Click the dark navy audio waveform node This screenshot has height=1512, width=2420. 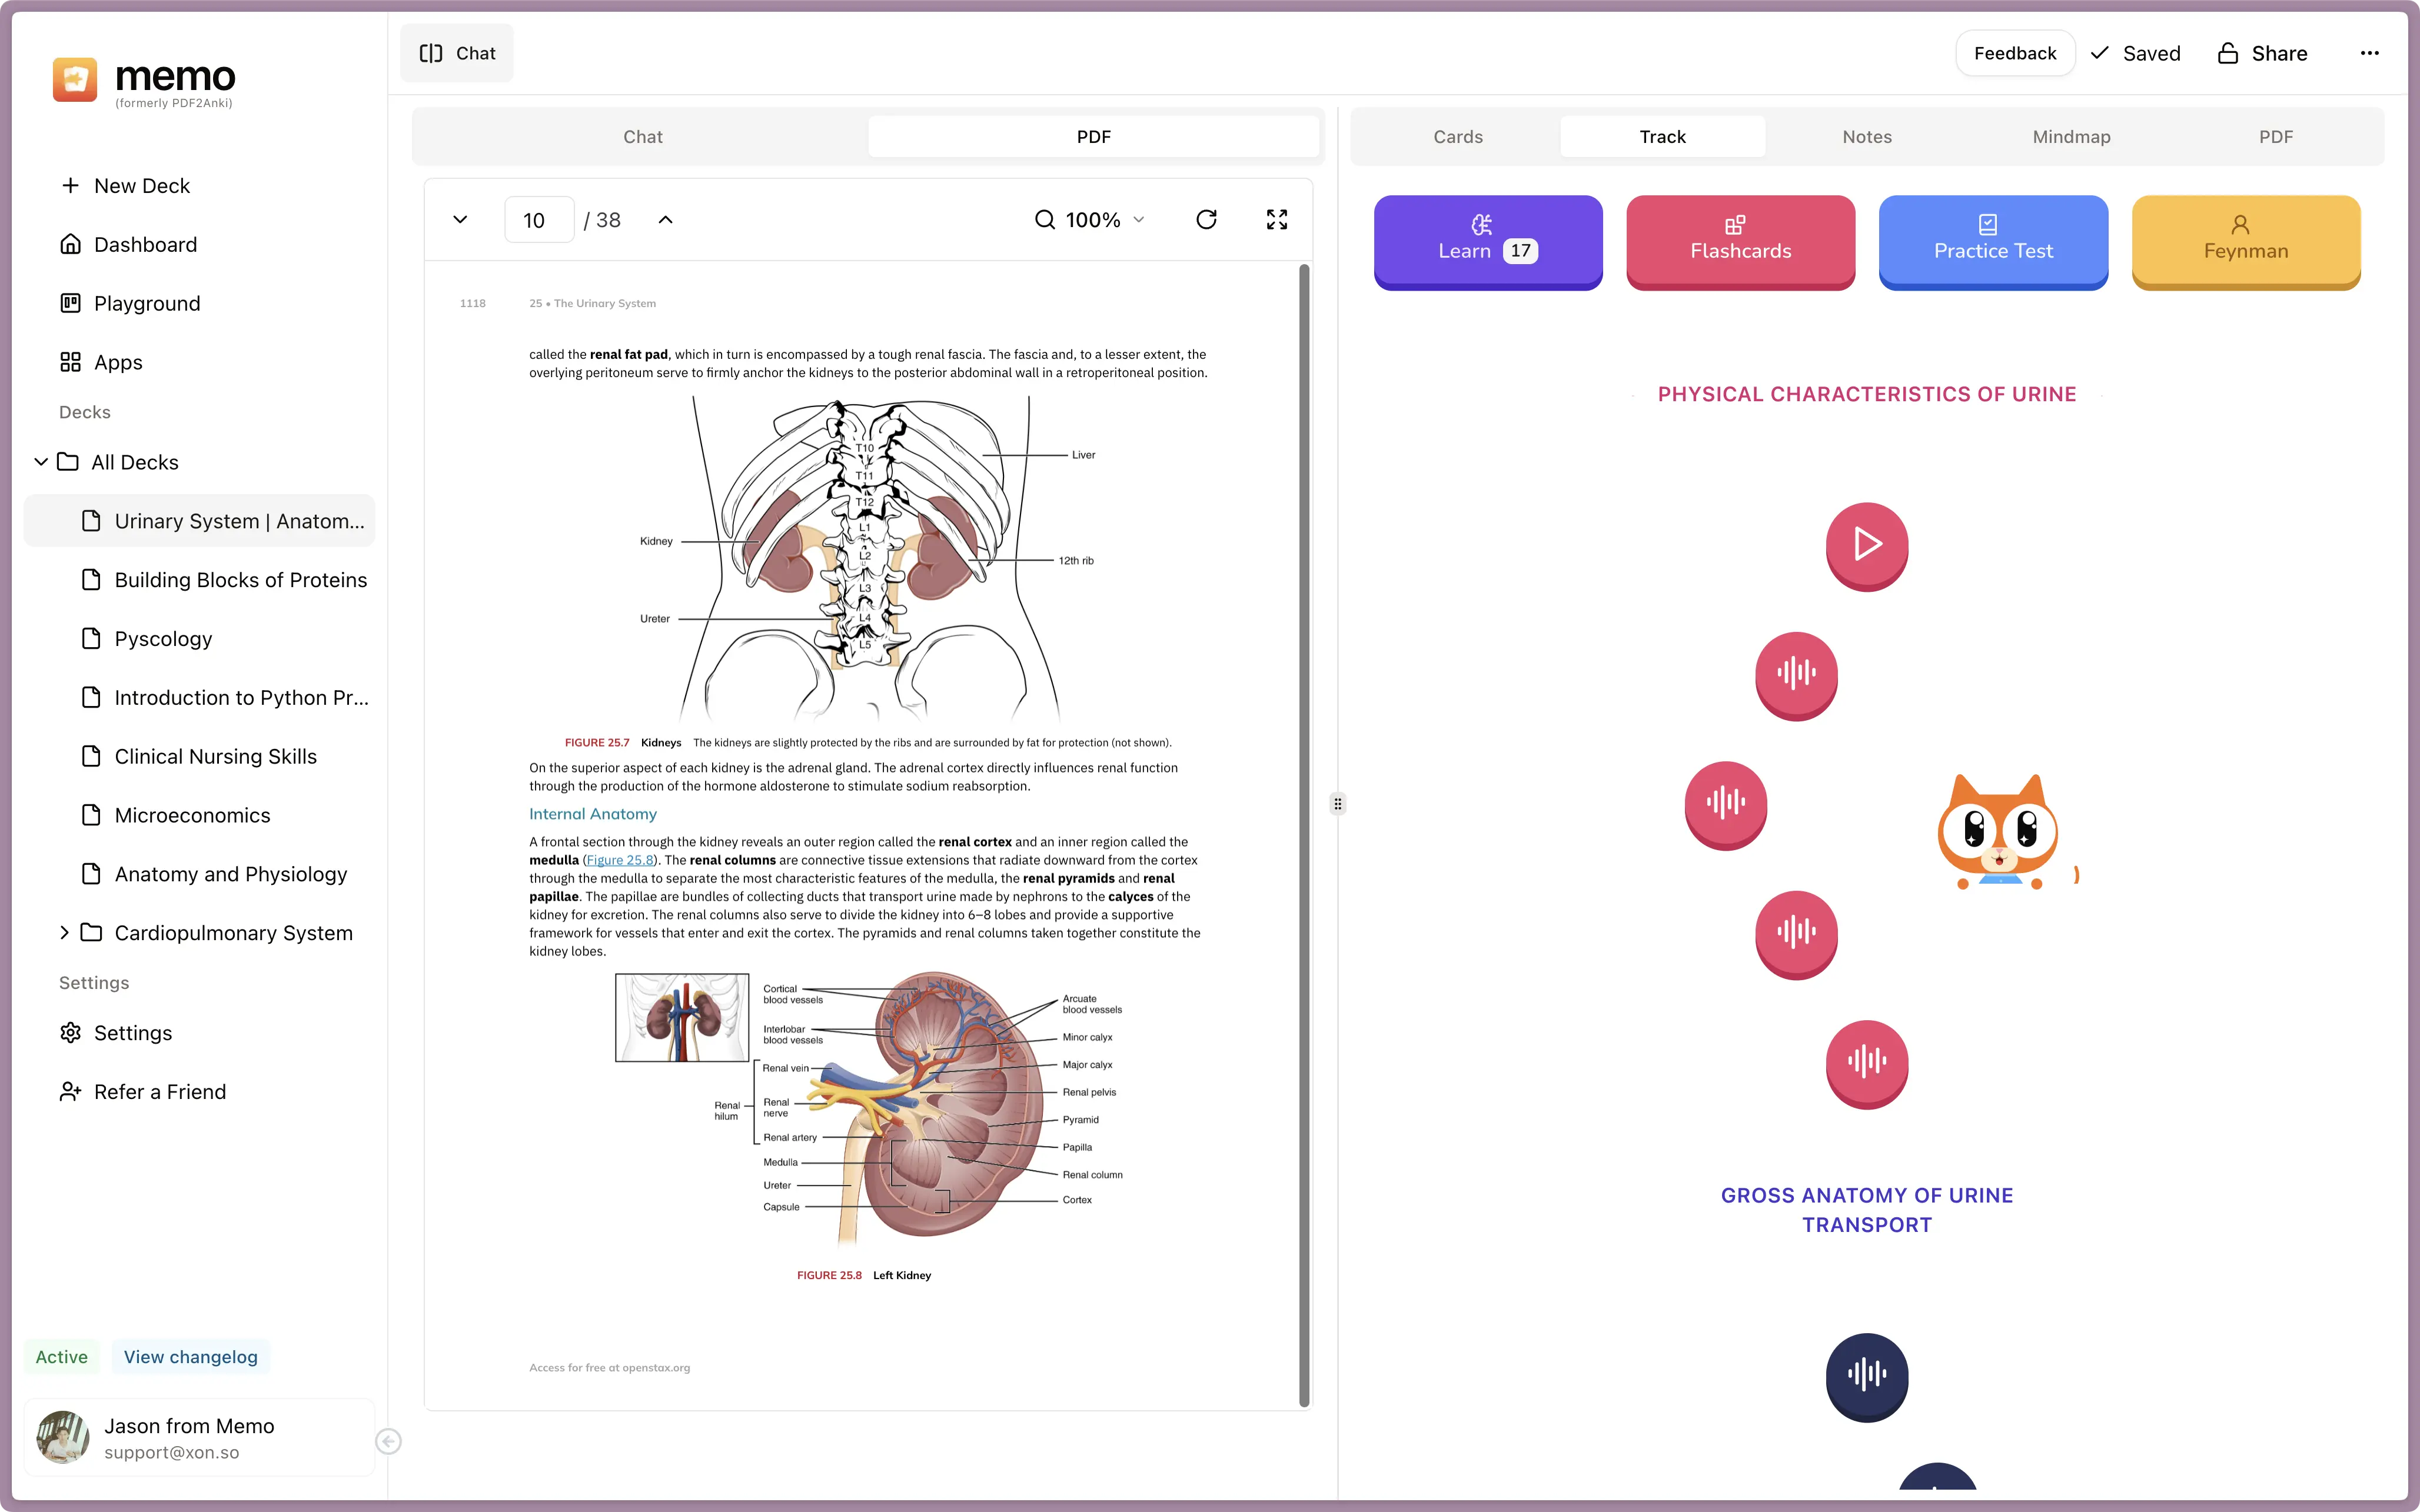click(1866, 1375)
